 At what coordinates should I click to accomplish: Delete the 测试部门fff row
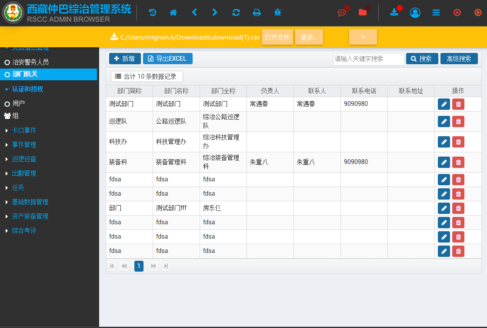pos(458,208)
